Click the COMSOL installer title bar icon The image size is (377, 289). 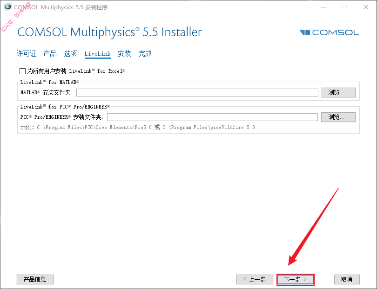point(8,7)
